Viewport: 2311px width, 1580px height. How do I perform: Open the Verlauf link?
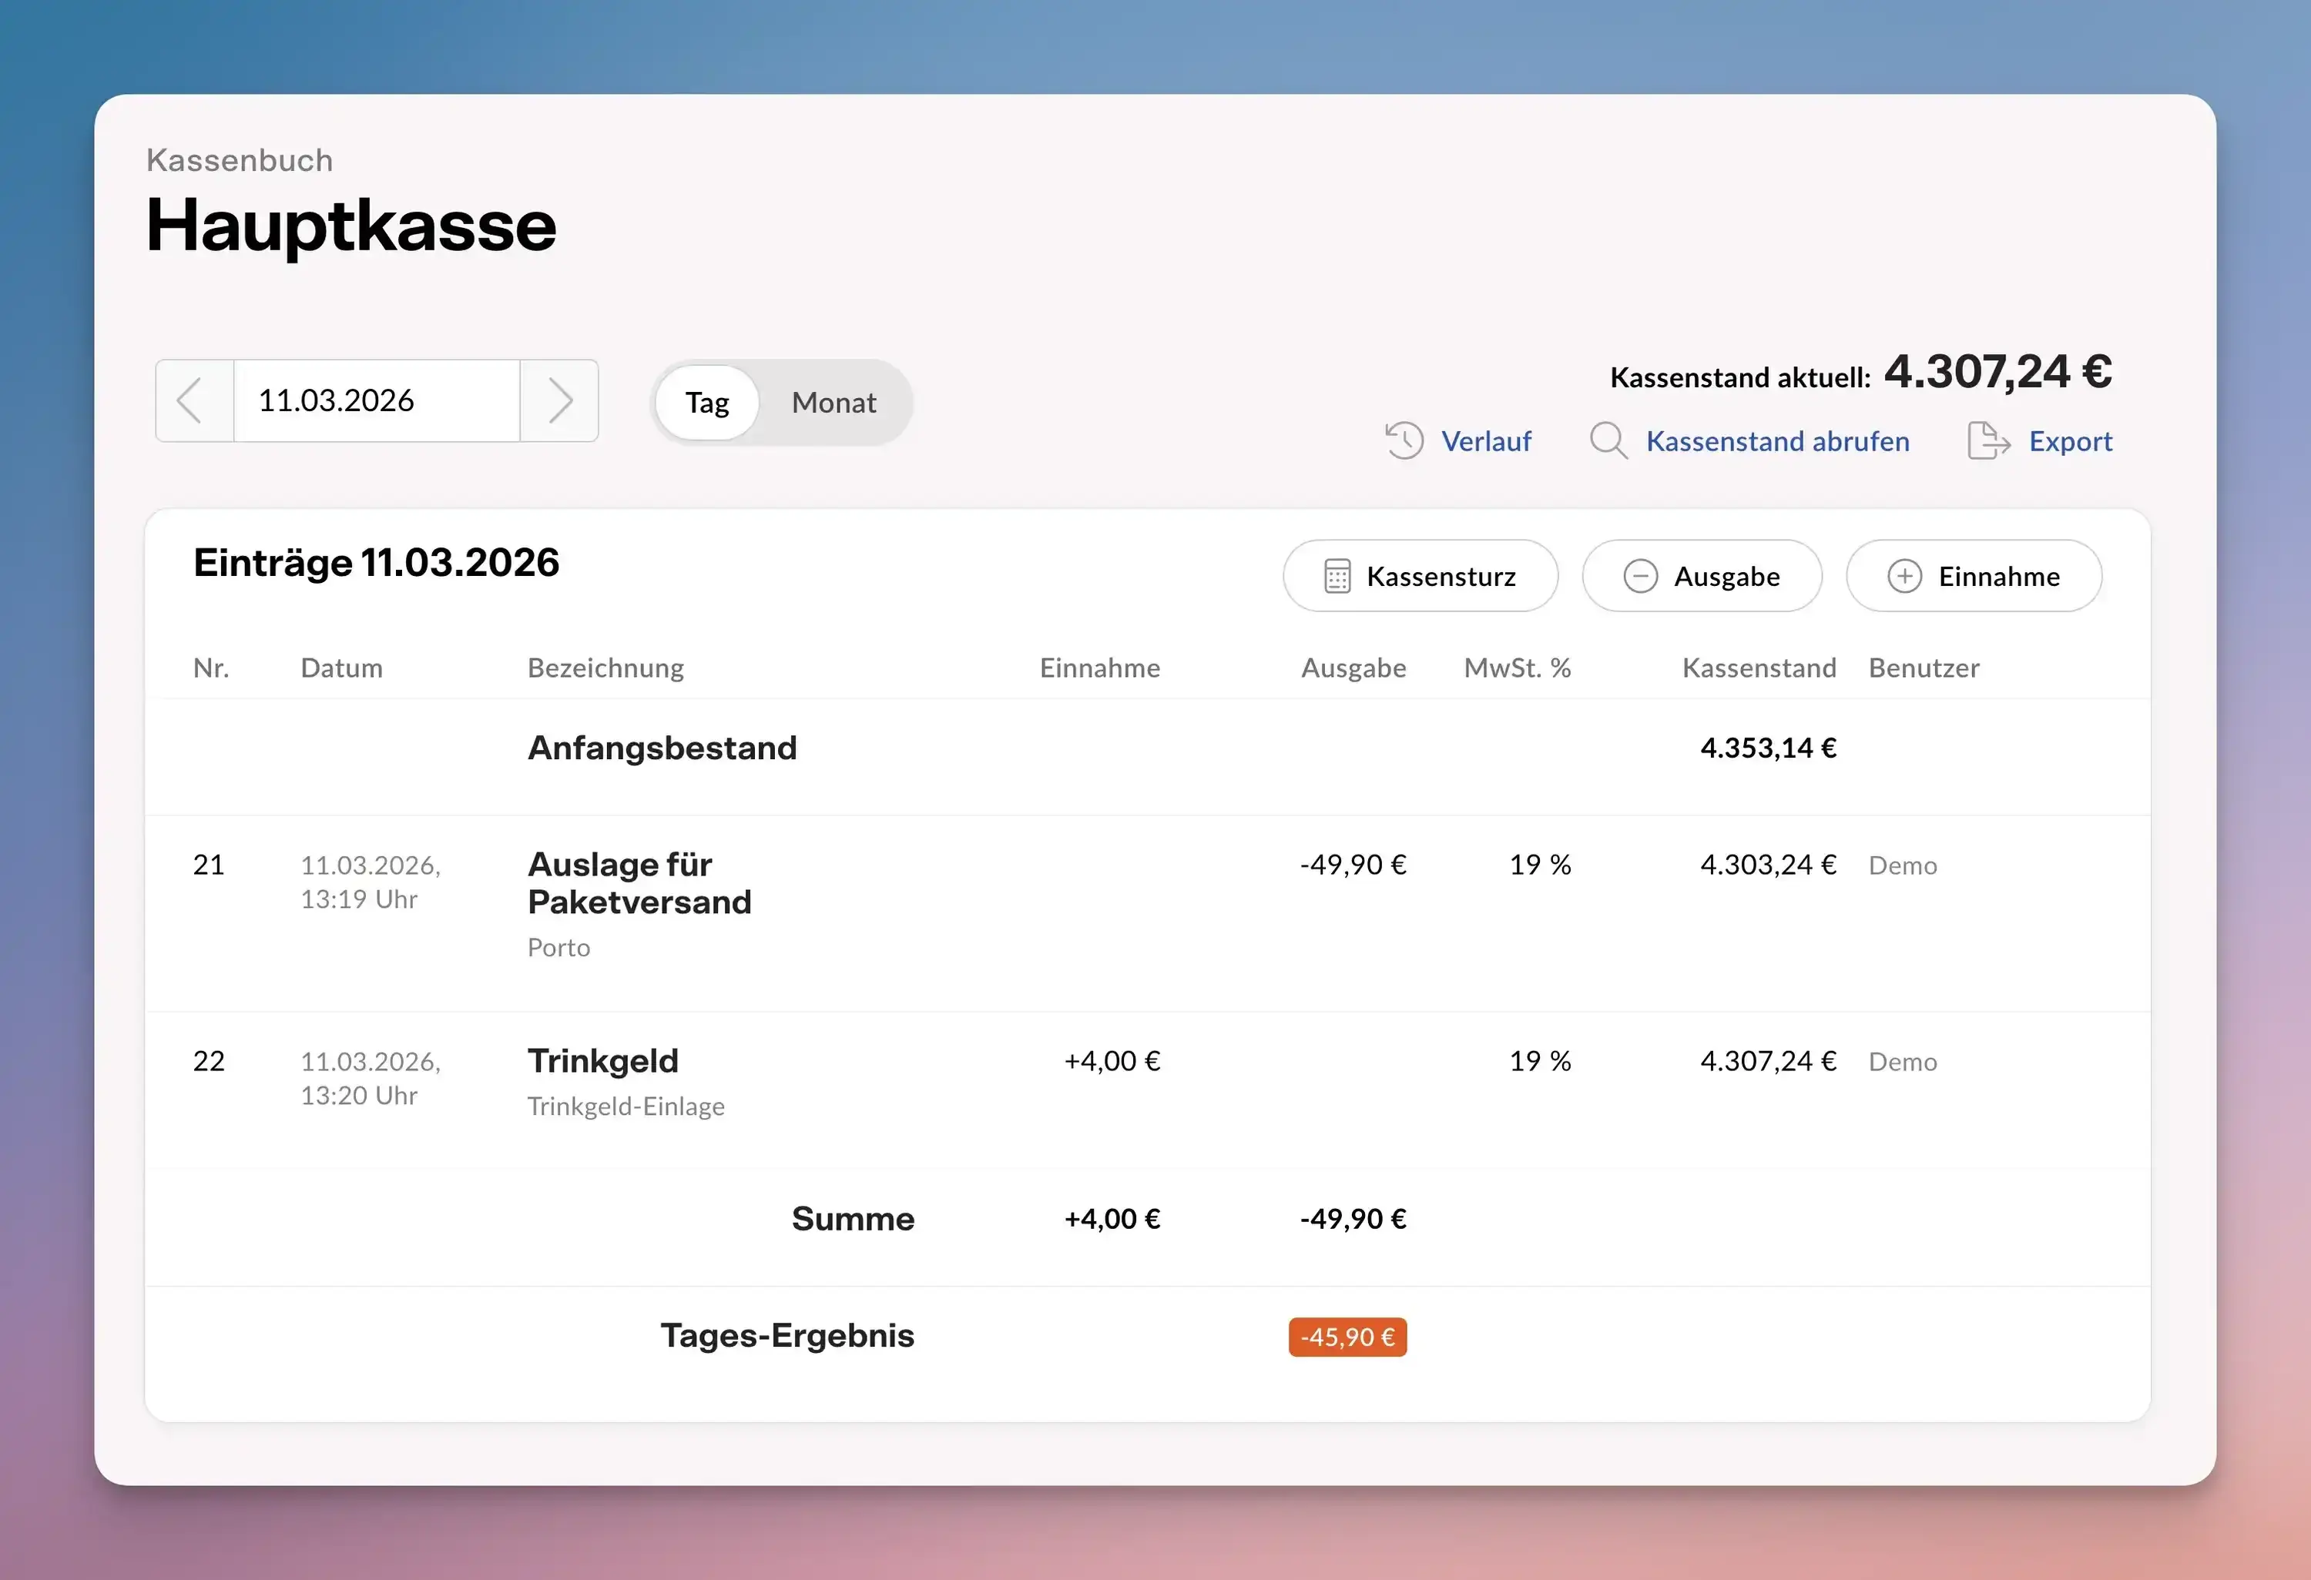tap(1486, 441)
